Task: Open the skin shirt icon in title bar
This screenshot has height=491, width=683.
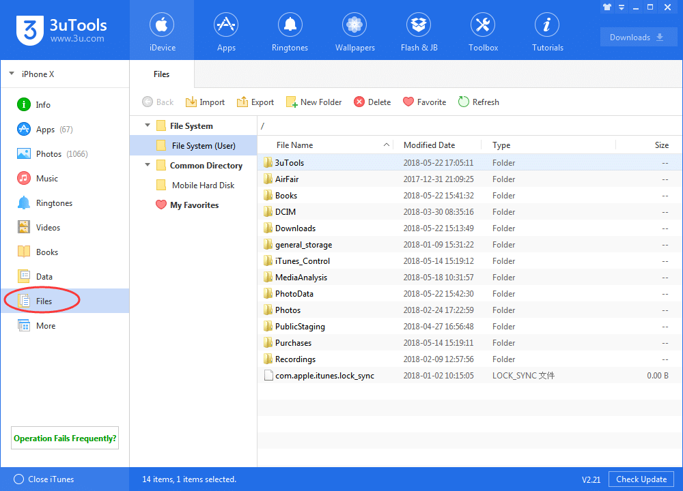Action: (x=607, y=7)
